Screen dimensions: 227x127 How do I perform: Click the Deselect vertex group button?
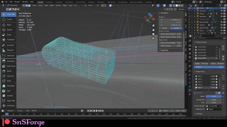[221, 64]
